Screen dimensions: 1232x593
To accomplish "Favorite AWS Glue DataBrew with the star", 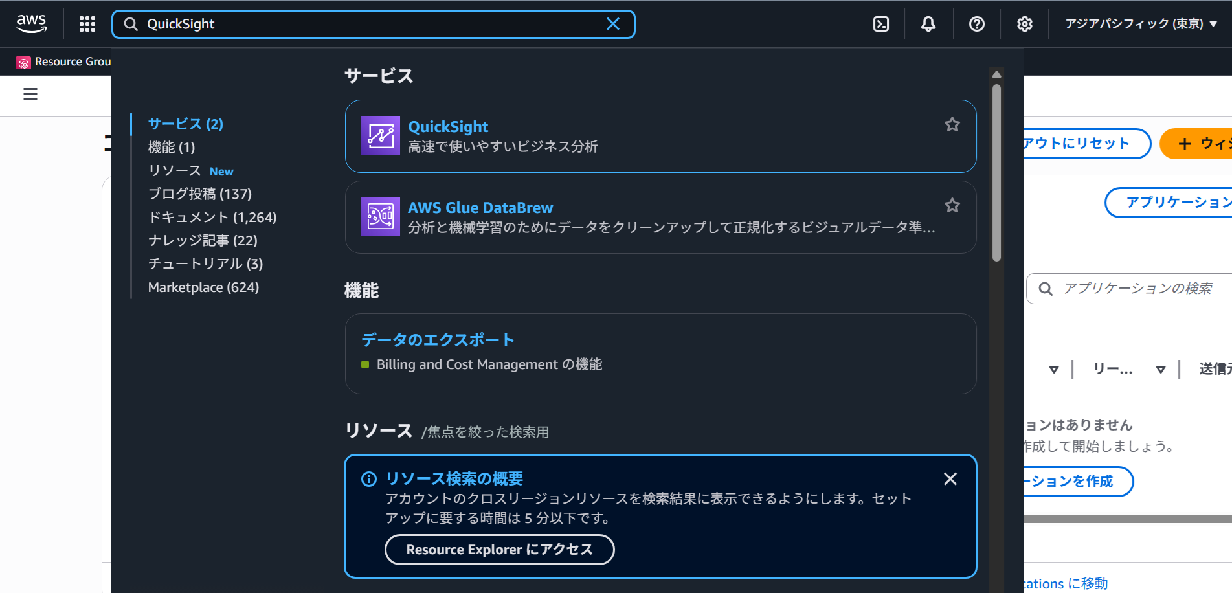I will 952,205.
